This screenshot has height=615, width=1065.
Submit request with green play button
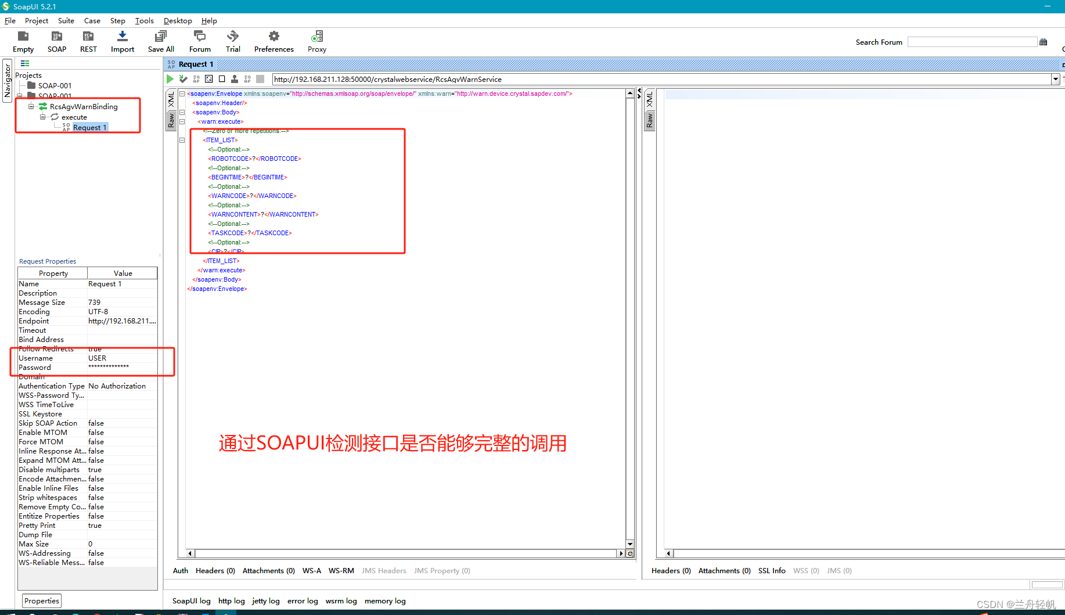[170, 79]
